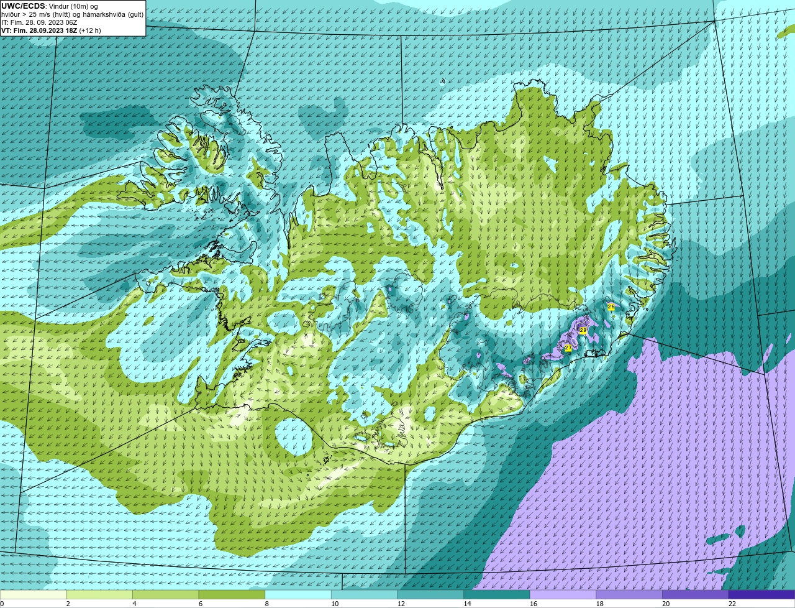
Task: Click the 20–22 m/s violet legend segment
Action: coord(696,594)
